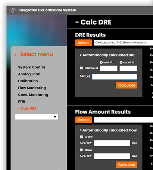Go to Analog Scan menu
Viewport: 153px width, 170px height.
tap(29, 74)
